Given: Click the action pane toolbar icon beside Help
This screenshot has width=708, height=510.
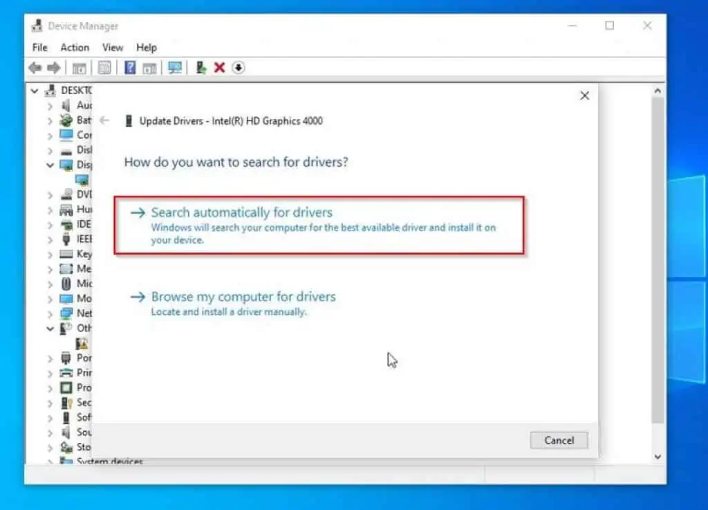Looking at the screenshot, I should pyautogui.click(x=149, y=69).
